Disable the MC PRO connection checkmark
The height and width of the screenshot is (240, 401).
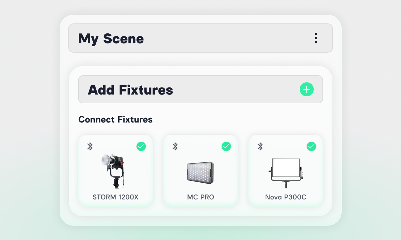click(226, 146)
